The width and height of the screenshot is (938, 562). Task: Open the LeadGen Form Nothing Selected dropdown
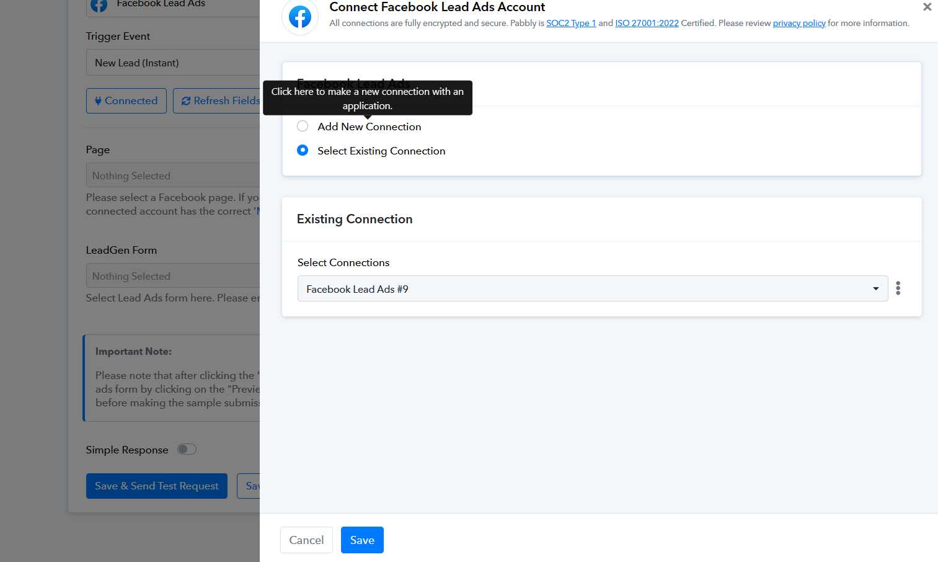(x=173, y=276)
